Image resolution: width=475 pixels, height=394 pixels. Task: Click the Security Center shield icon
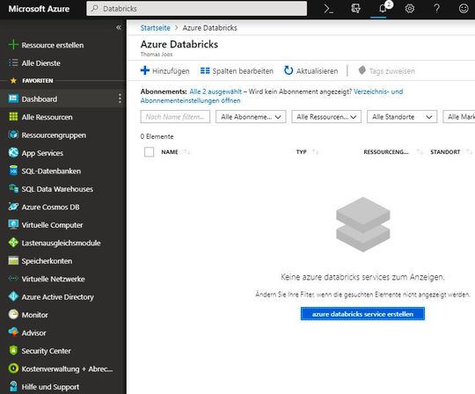(x=13, y=350)
